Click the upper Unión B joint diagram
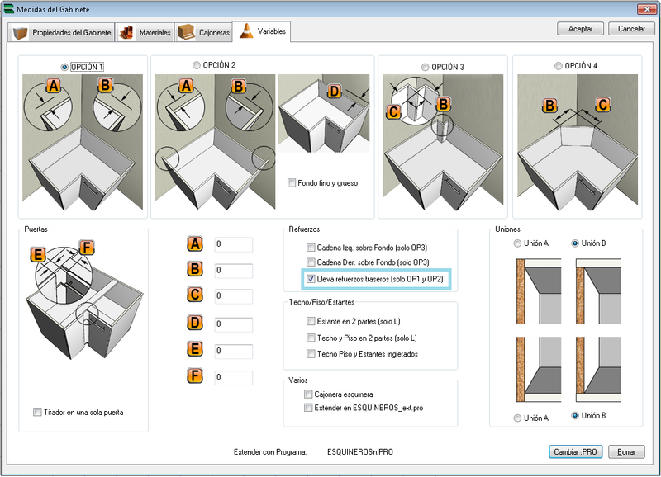 pyautogui.click(x=598, y=291)
